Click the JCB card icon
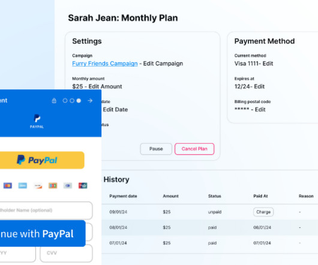The image size is (318, 265). pyautogui.click(x=53, y=185)
